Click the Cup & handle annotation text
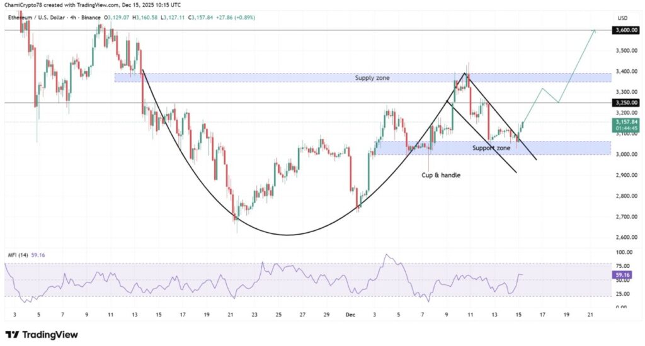Image resolution: width=645 pixels, height=346 pixels. click(x=440, y=174)
